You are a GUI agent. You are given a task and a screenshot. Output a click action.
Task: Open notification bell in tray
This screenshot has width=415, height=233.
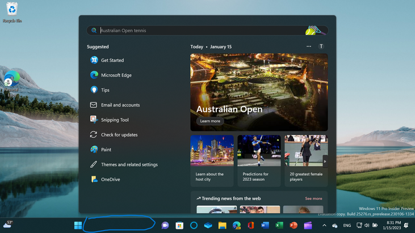[406, 225]
